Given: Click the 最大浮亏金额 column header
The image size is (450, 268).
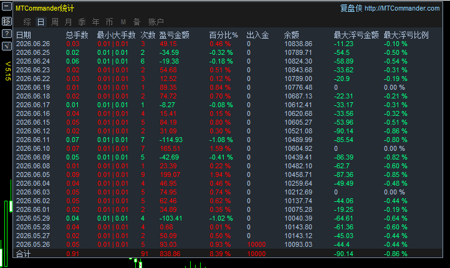Looking at the screenshot, I should [x=356, y=35].
